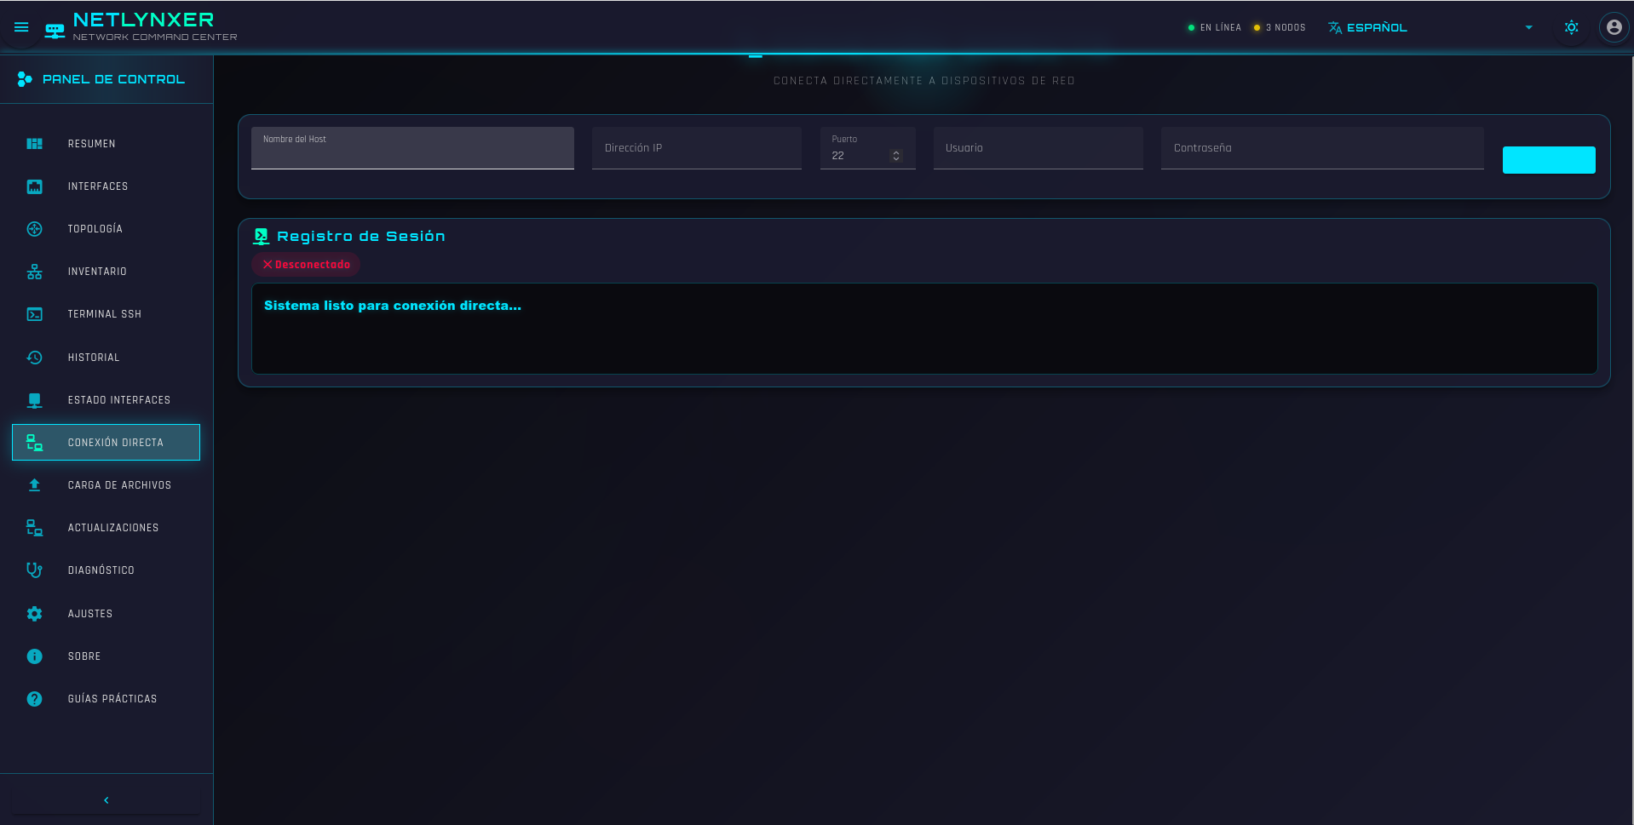Open Guías Prácticas help link

(x=112, y=699)
